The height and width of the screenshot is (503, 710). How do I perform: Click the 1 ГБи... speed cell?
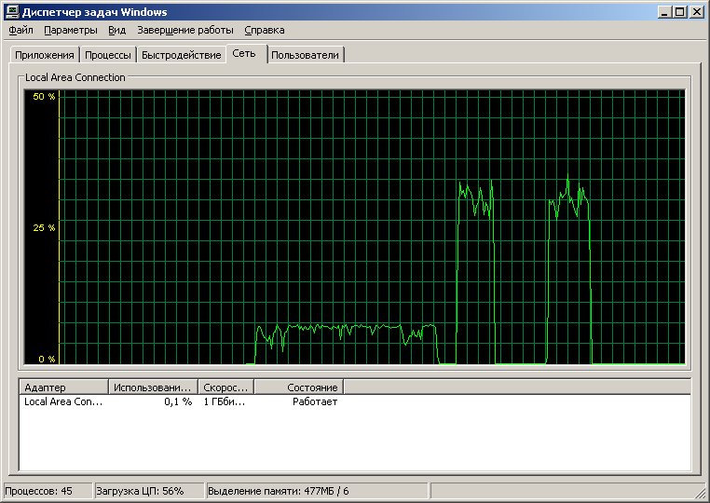(225, 401)
